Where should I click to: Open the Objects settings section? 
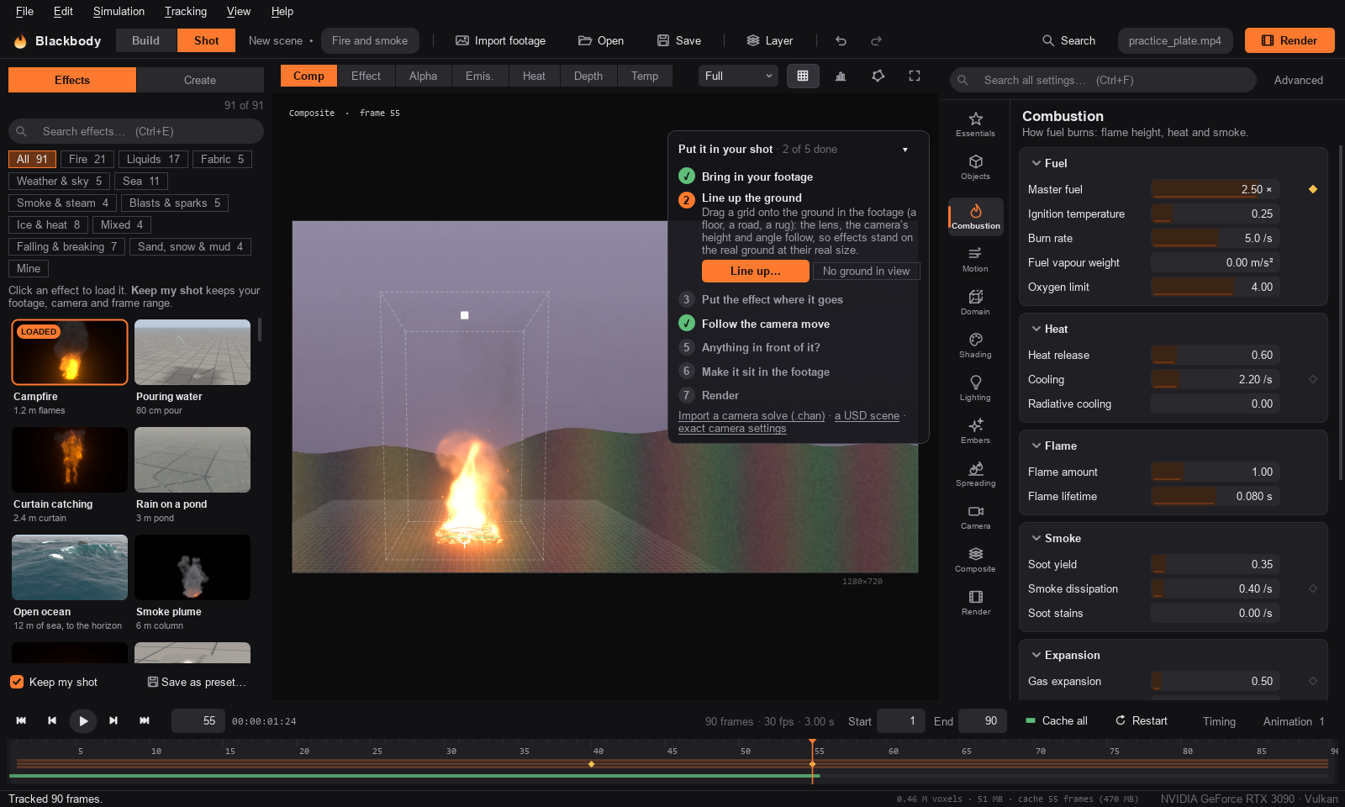coord(975,167)
